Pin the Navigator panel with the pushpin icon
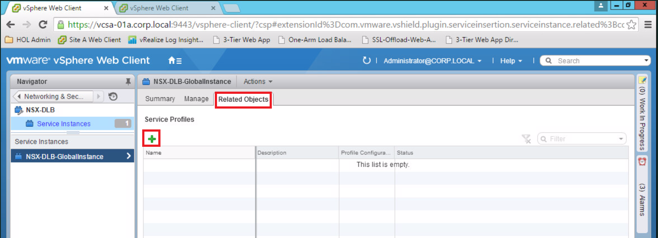The width and height of the screenshot is (658, 238). click(128, 82)
